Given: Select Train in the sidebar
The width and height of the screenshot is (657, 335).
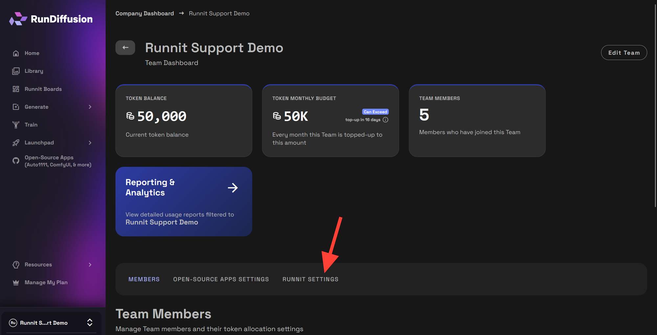Looking at the screenshot, I should tap(31, 125).
